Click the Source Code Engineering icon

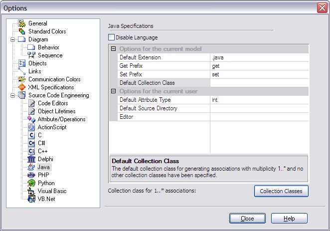pyautogui.click(x=21, y=95)
